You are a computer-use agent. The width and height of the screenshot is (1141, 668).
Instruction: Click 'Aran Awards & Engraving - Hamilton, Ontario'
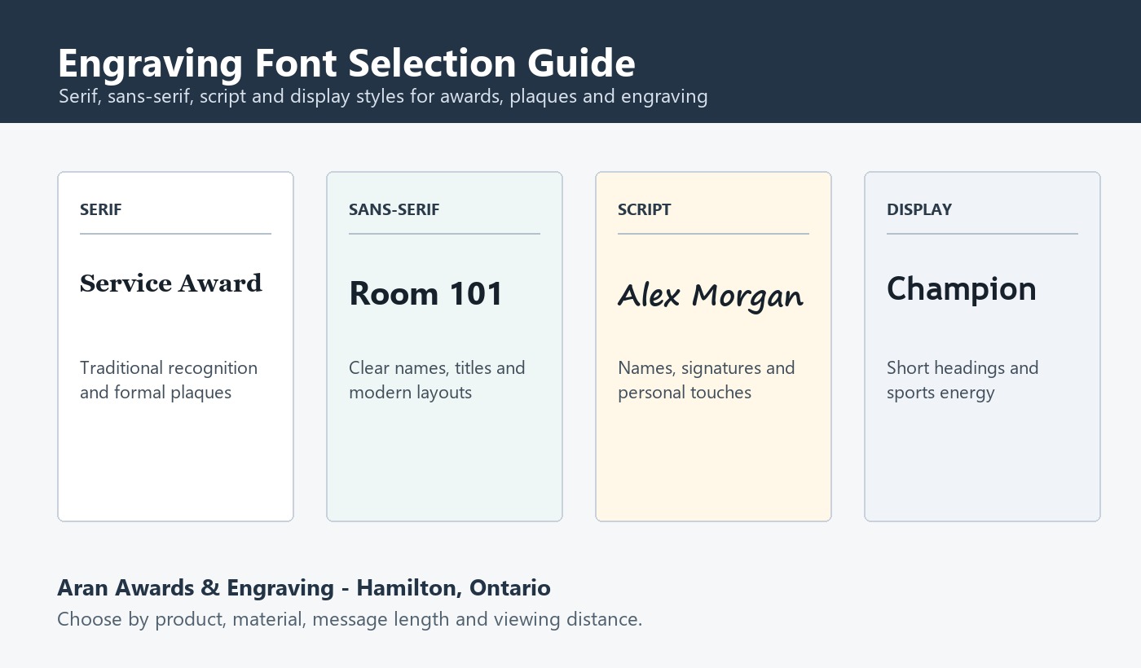click(304, 587)
